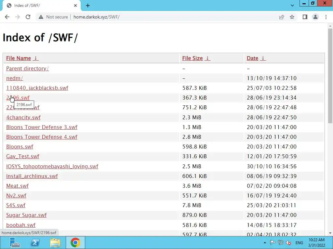Close the Index of /SWF/ tab
333x249 pixels.
point(75,6)
